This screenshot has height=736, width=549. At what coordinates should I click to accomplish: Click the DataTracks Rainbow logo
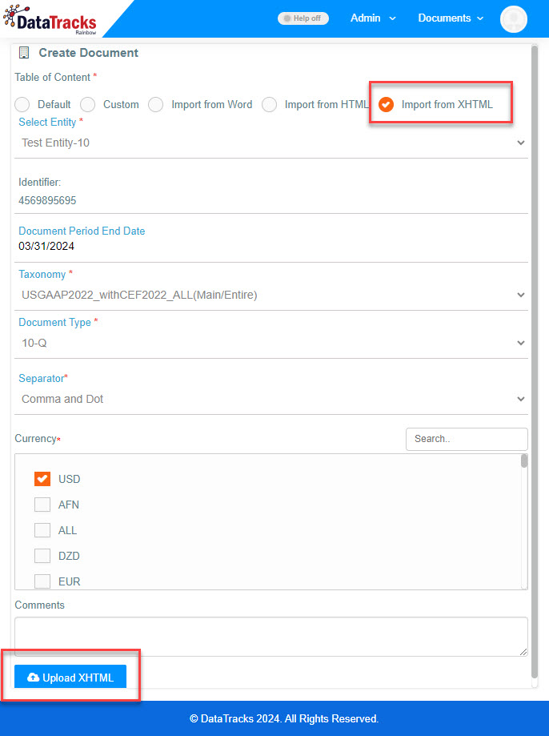(50, 20)
